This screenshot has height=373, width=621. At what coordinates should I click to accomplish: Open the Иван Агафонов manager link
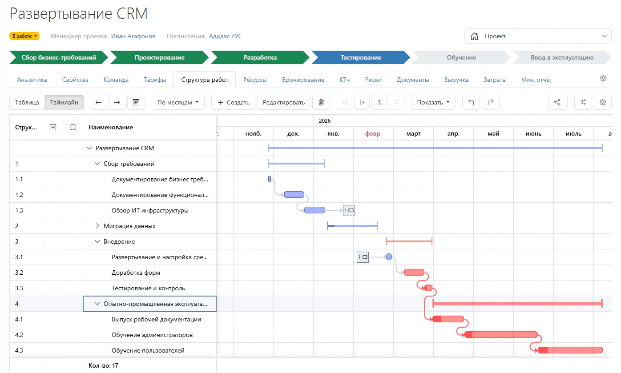(133, 36)
